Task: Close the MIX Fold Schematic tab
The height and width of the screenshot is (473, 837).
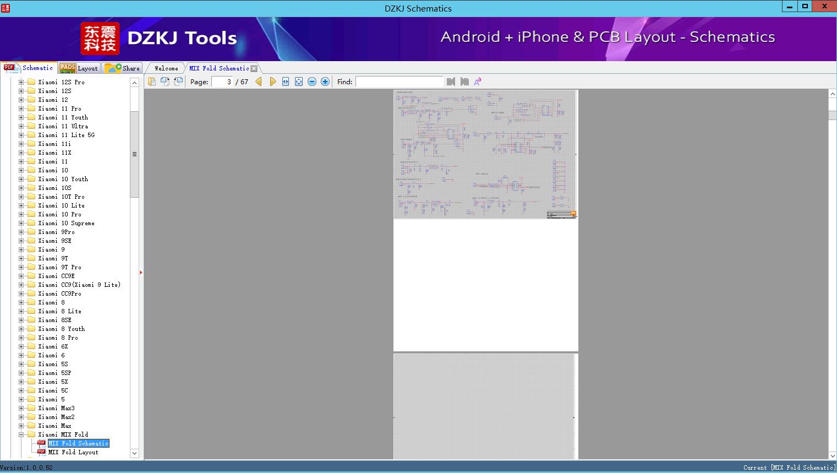Action: (x=254, y=68)
